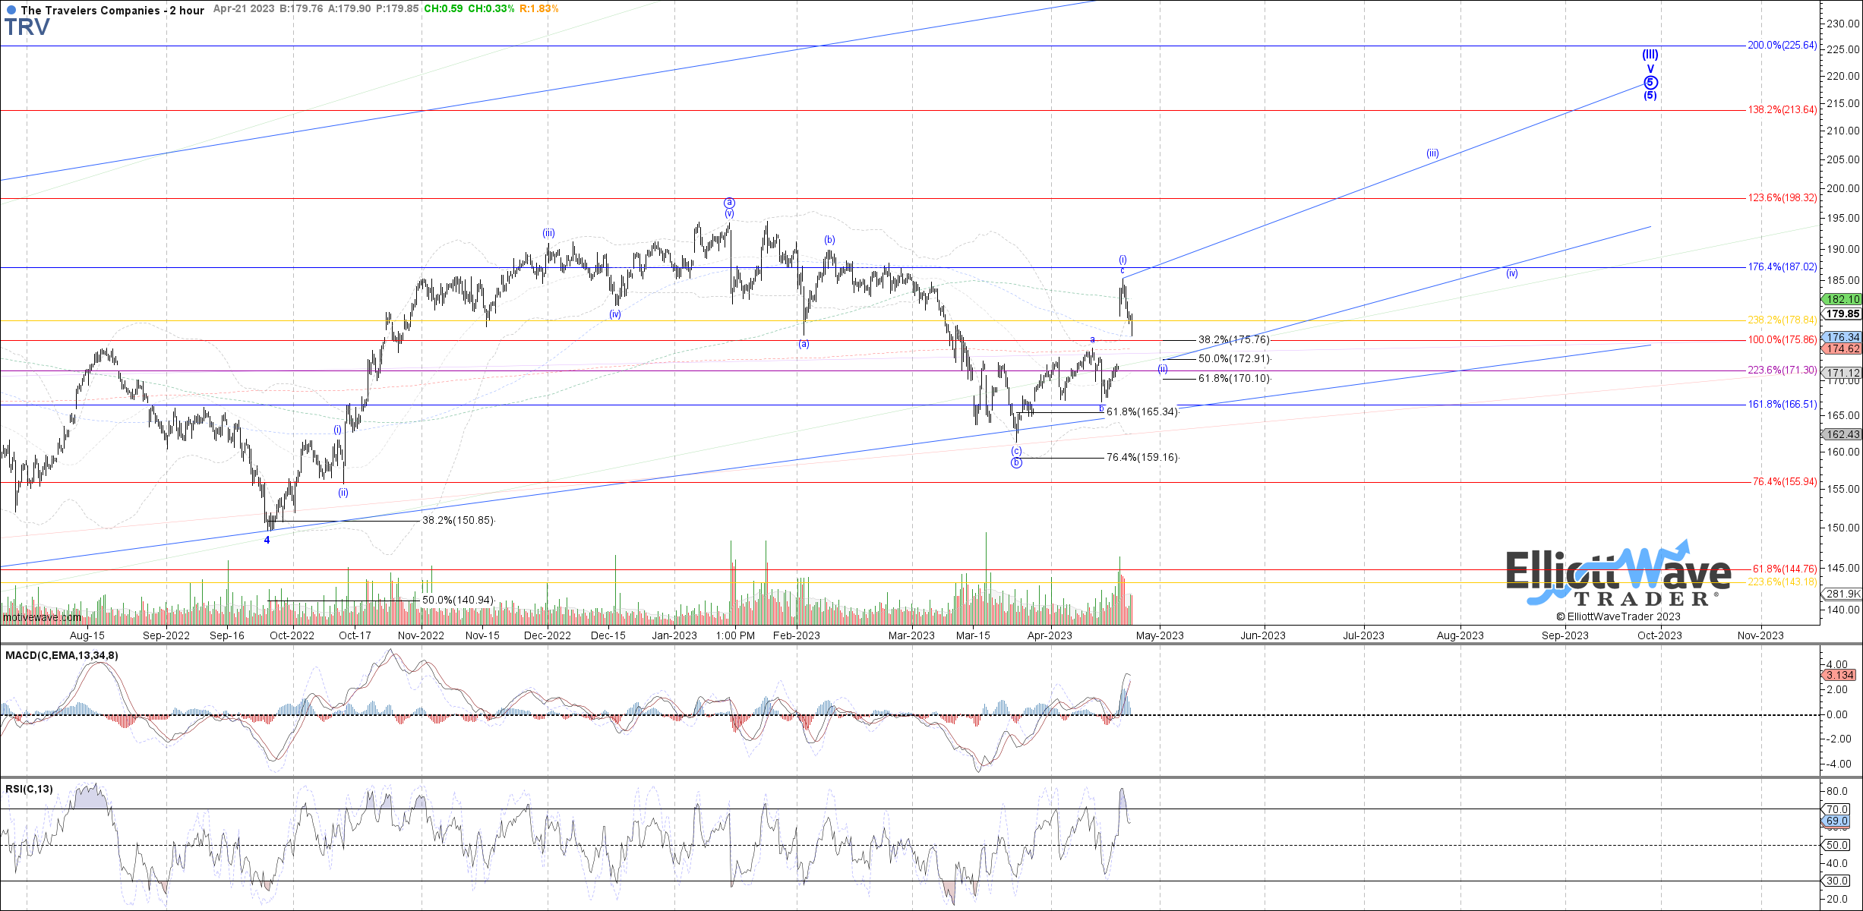Click the last price P:179.85 in the header

tap(397, 9)
